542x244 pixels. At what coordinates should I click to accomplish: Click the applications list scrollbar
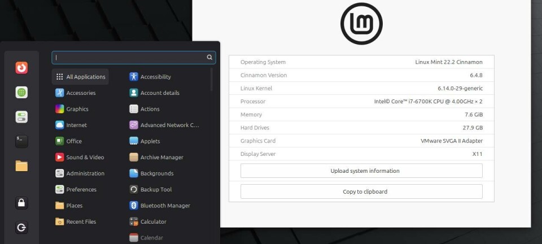211,80
